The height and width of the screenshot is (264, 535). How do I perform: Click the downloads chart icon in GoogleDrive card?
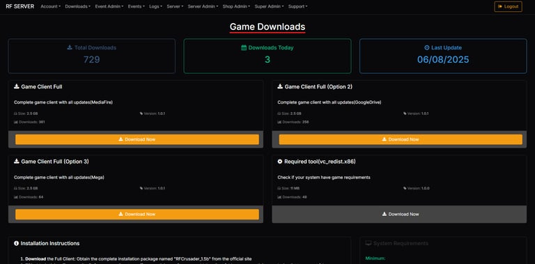pos(279,122)
